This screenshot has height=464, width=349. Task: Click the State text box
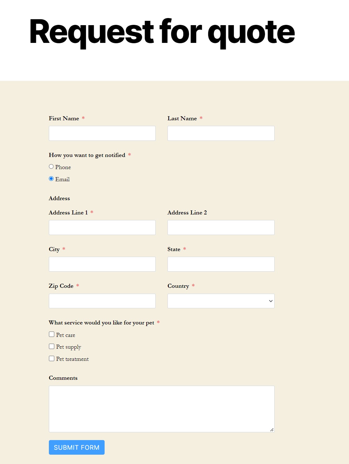221,264
